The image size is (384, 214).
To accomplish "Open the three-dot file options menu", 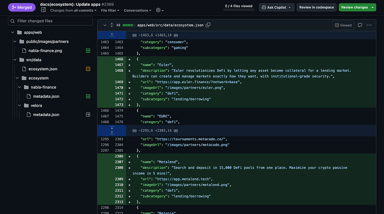I will coord(369,25).
